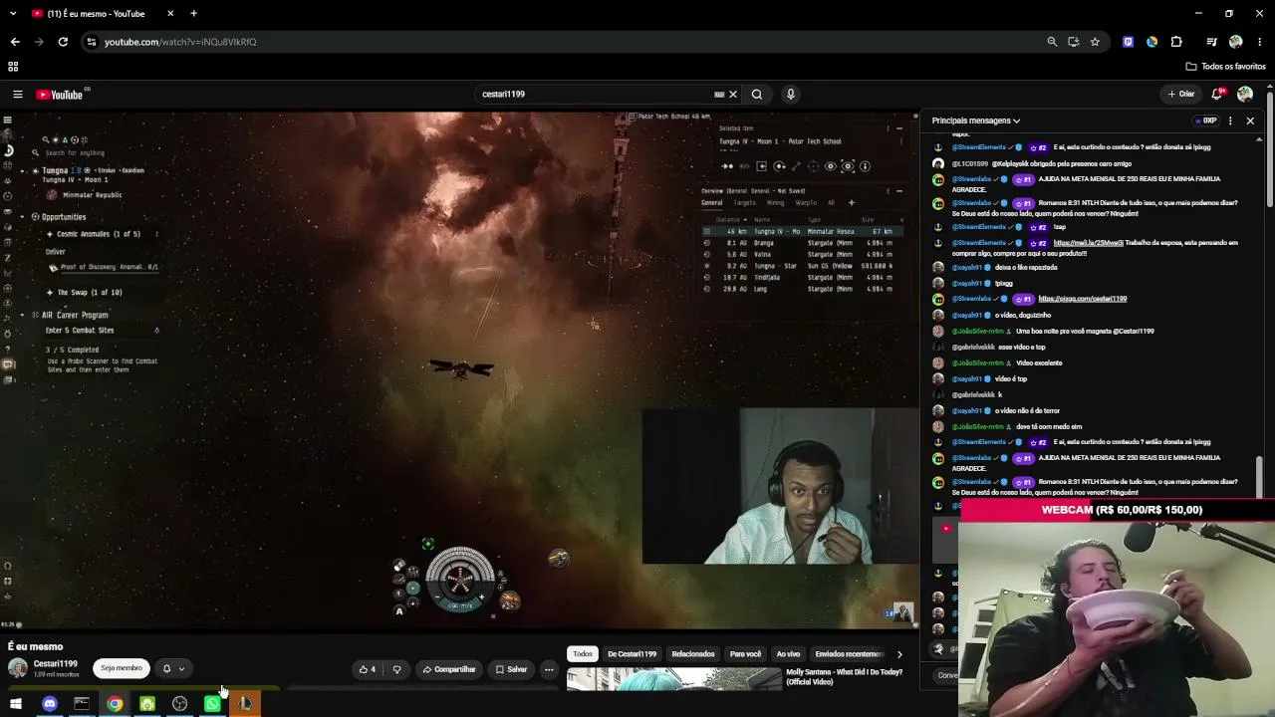1275x717 pixels.
Task: Open more video actions menu
Action: click(549, 669)
